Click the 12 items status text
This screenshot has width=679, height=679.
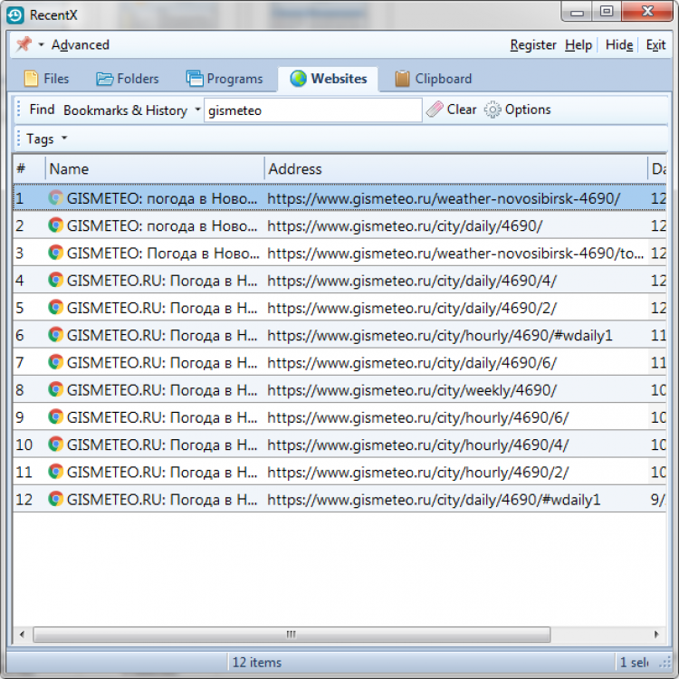coord(257,662)
